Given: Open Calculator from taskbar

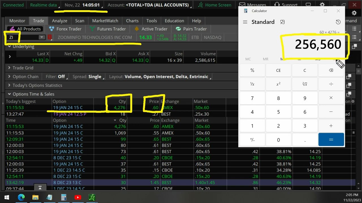Looking at the screenshot, I should (x=64, y=197).
